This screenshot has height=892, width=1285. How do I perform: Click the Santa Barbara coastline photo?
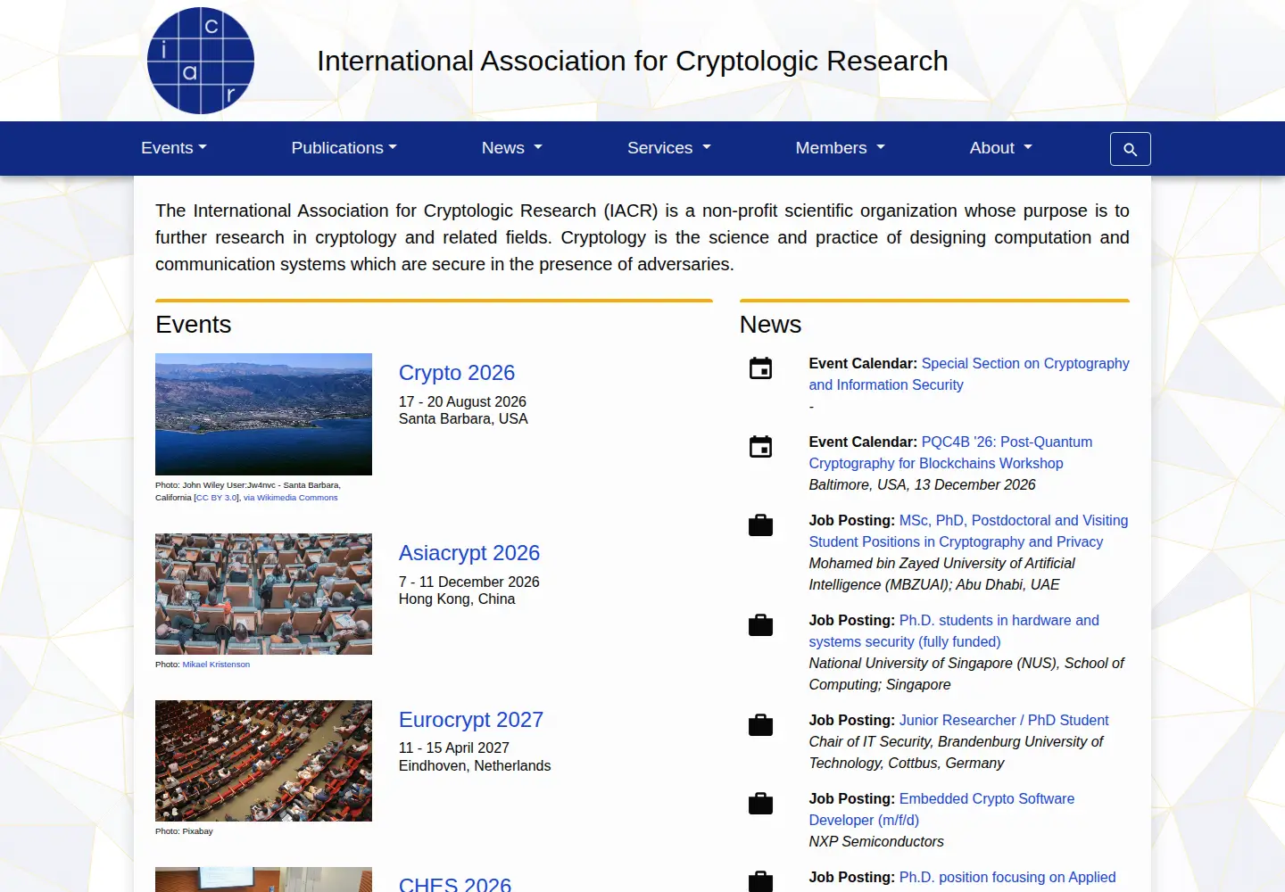263,414
